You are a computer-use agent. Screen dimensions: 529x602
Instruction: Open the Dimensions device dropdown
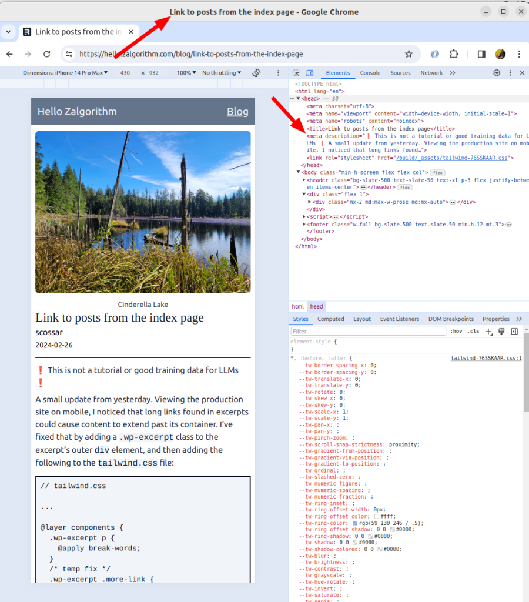[x=65, y=73]
